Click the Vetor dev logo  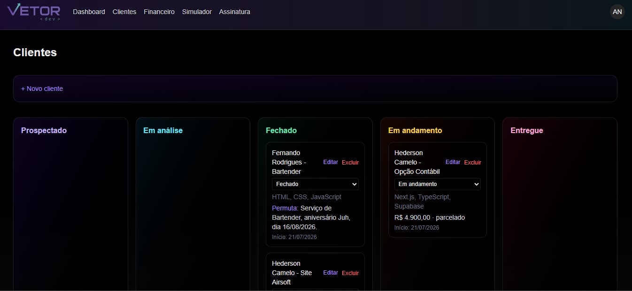(x=34, y=12)
